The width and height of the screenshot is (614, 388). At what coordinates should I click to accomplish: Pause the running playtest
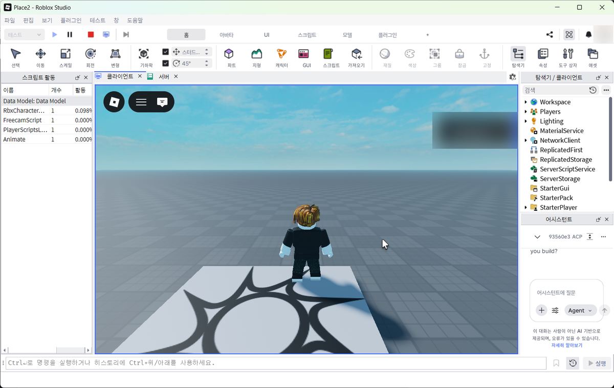coord(70,35)
